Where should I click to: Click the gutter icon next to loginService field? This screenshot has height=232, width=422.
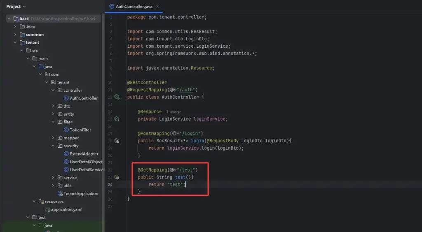click(117, 119)
